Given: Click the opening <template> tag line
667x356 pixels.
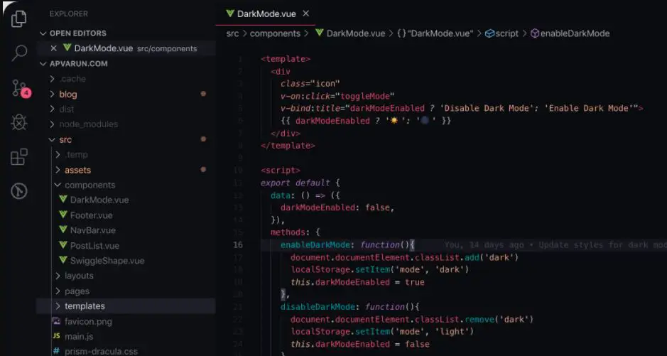Looking at the screenshot, I should pyautogui.click(x=286, y=59).
